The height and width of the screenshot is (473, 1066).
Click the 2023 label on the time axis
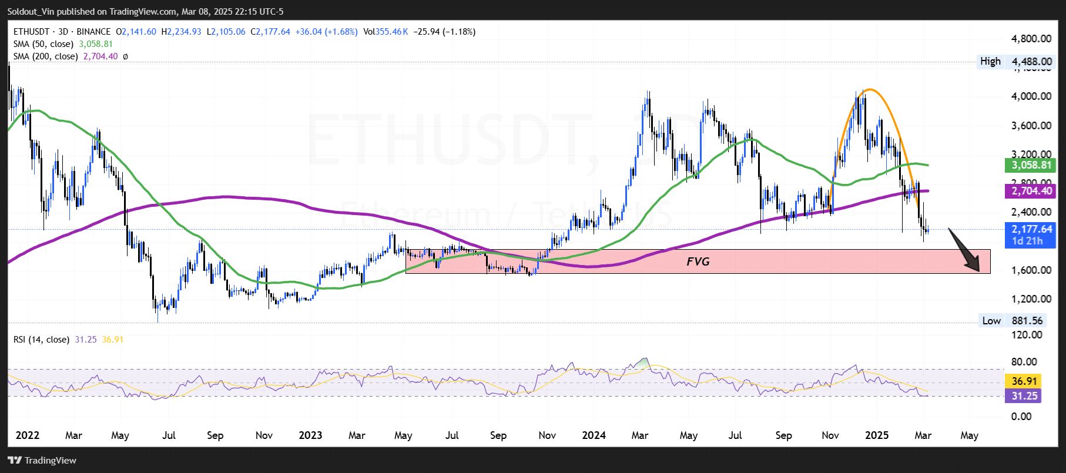(x=310, y=435)
